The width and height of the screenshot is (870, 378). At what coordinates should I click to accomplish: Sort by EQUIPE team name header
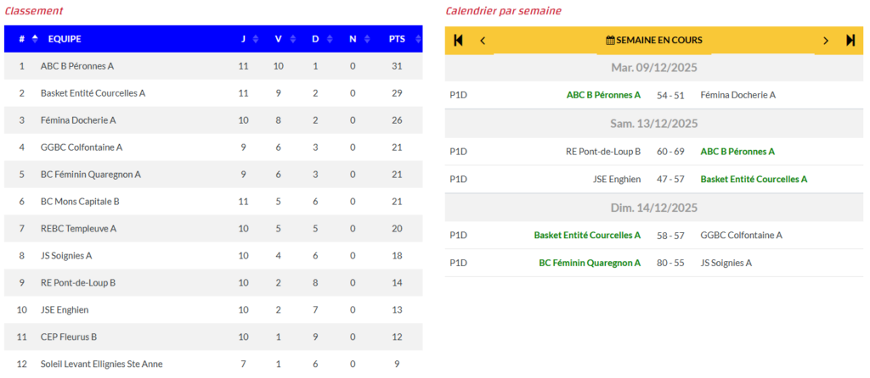click(x=65, y=38)
